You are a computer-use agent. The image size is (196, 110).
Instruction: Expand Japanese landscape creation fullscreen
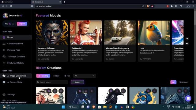point(61,91)
